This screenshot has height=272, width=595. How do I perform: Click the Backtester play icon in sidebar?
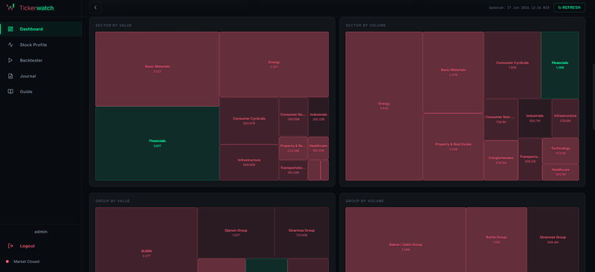[10, 60]
